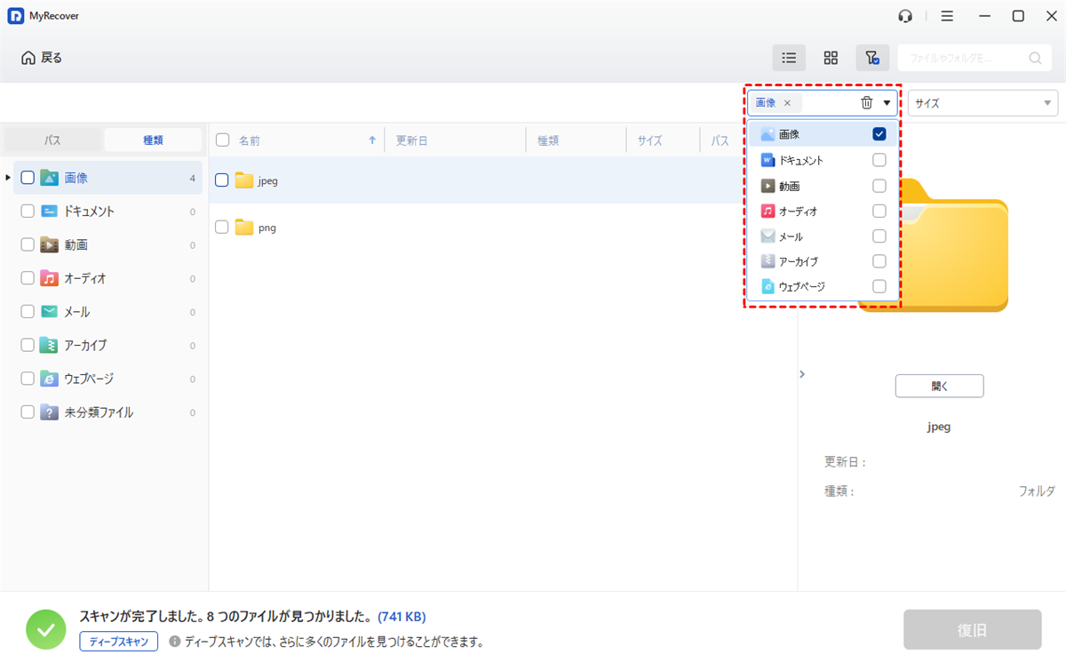Open the サイズ dropdown
1066x663 pixels.
982,103
